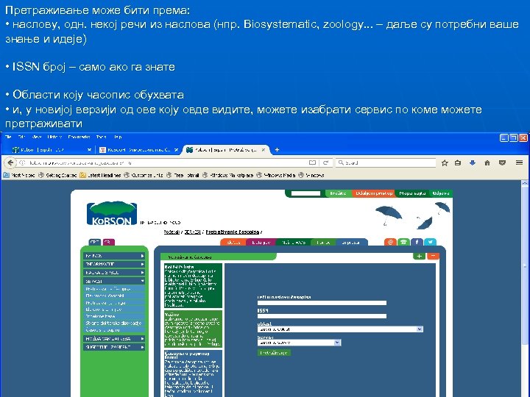This screenshot has height=397, width=530.
Task: Click the journal title input field
Action: pos(322,303)
